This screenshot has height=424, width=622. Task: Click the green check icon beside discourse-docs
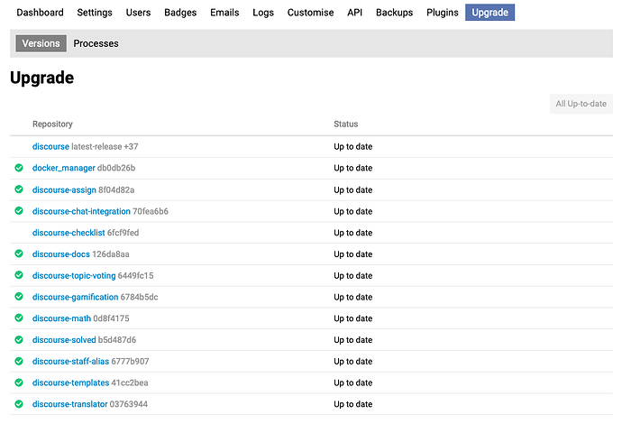19,253
